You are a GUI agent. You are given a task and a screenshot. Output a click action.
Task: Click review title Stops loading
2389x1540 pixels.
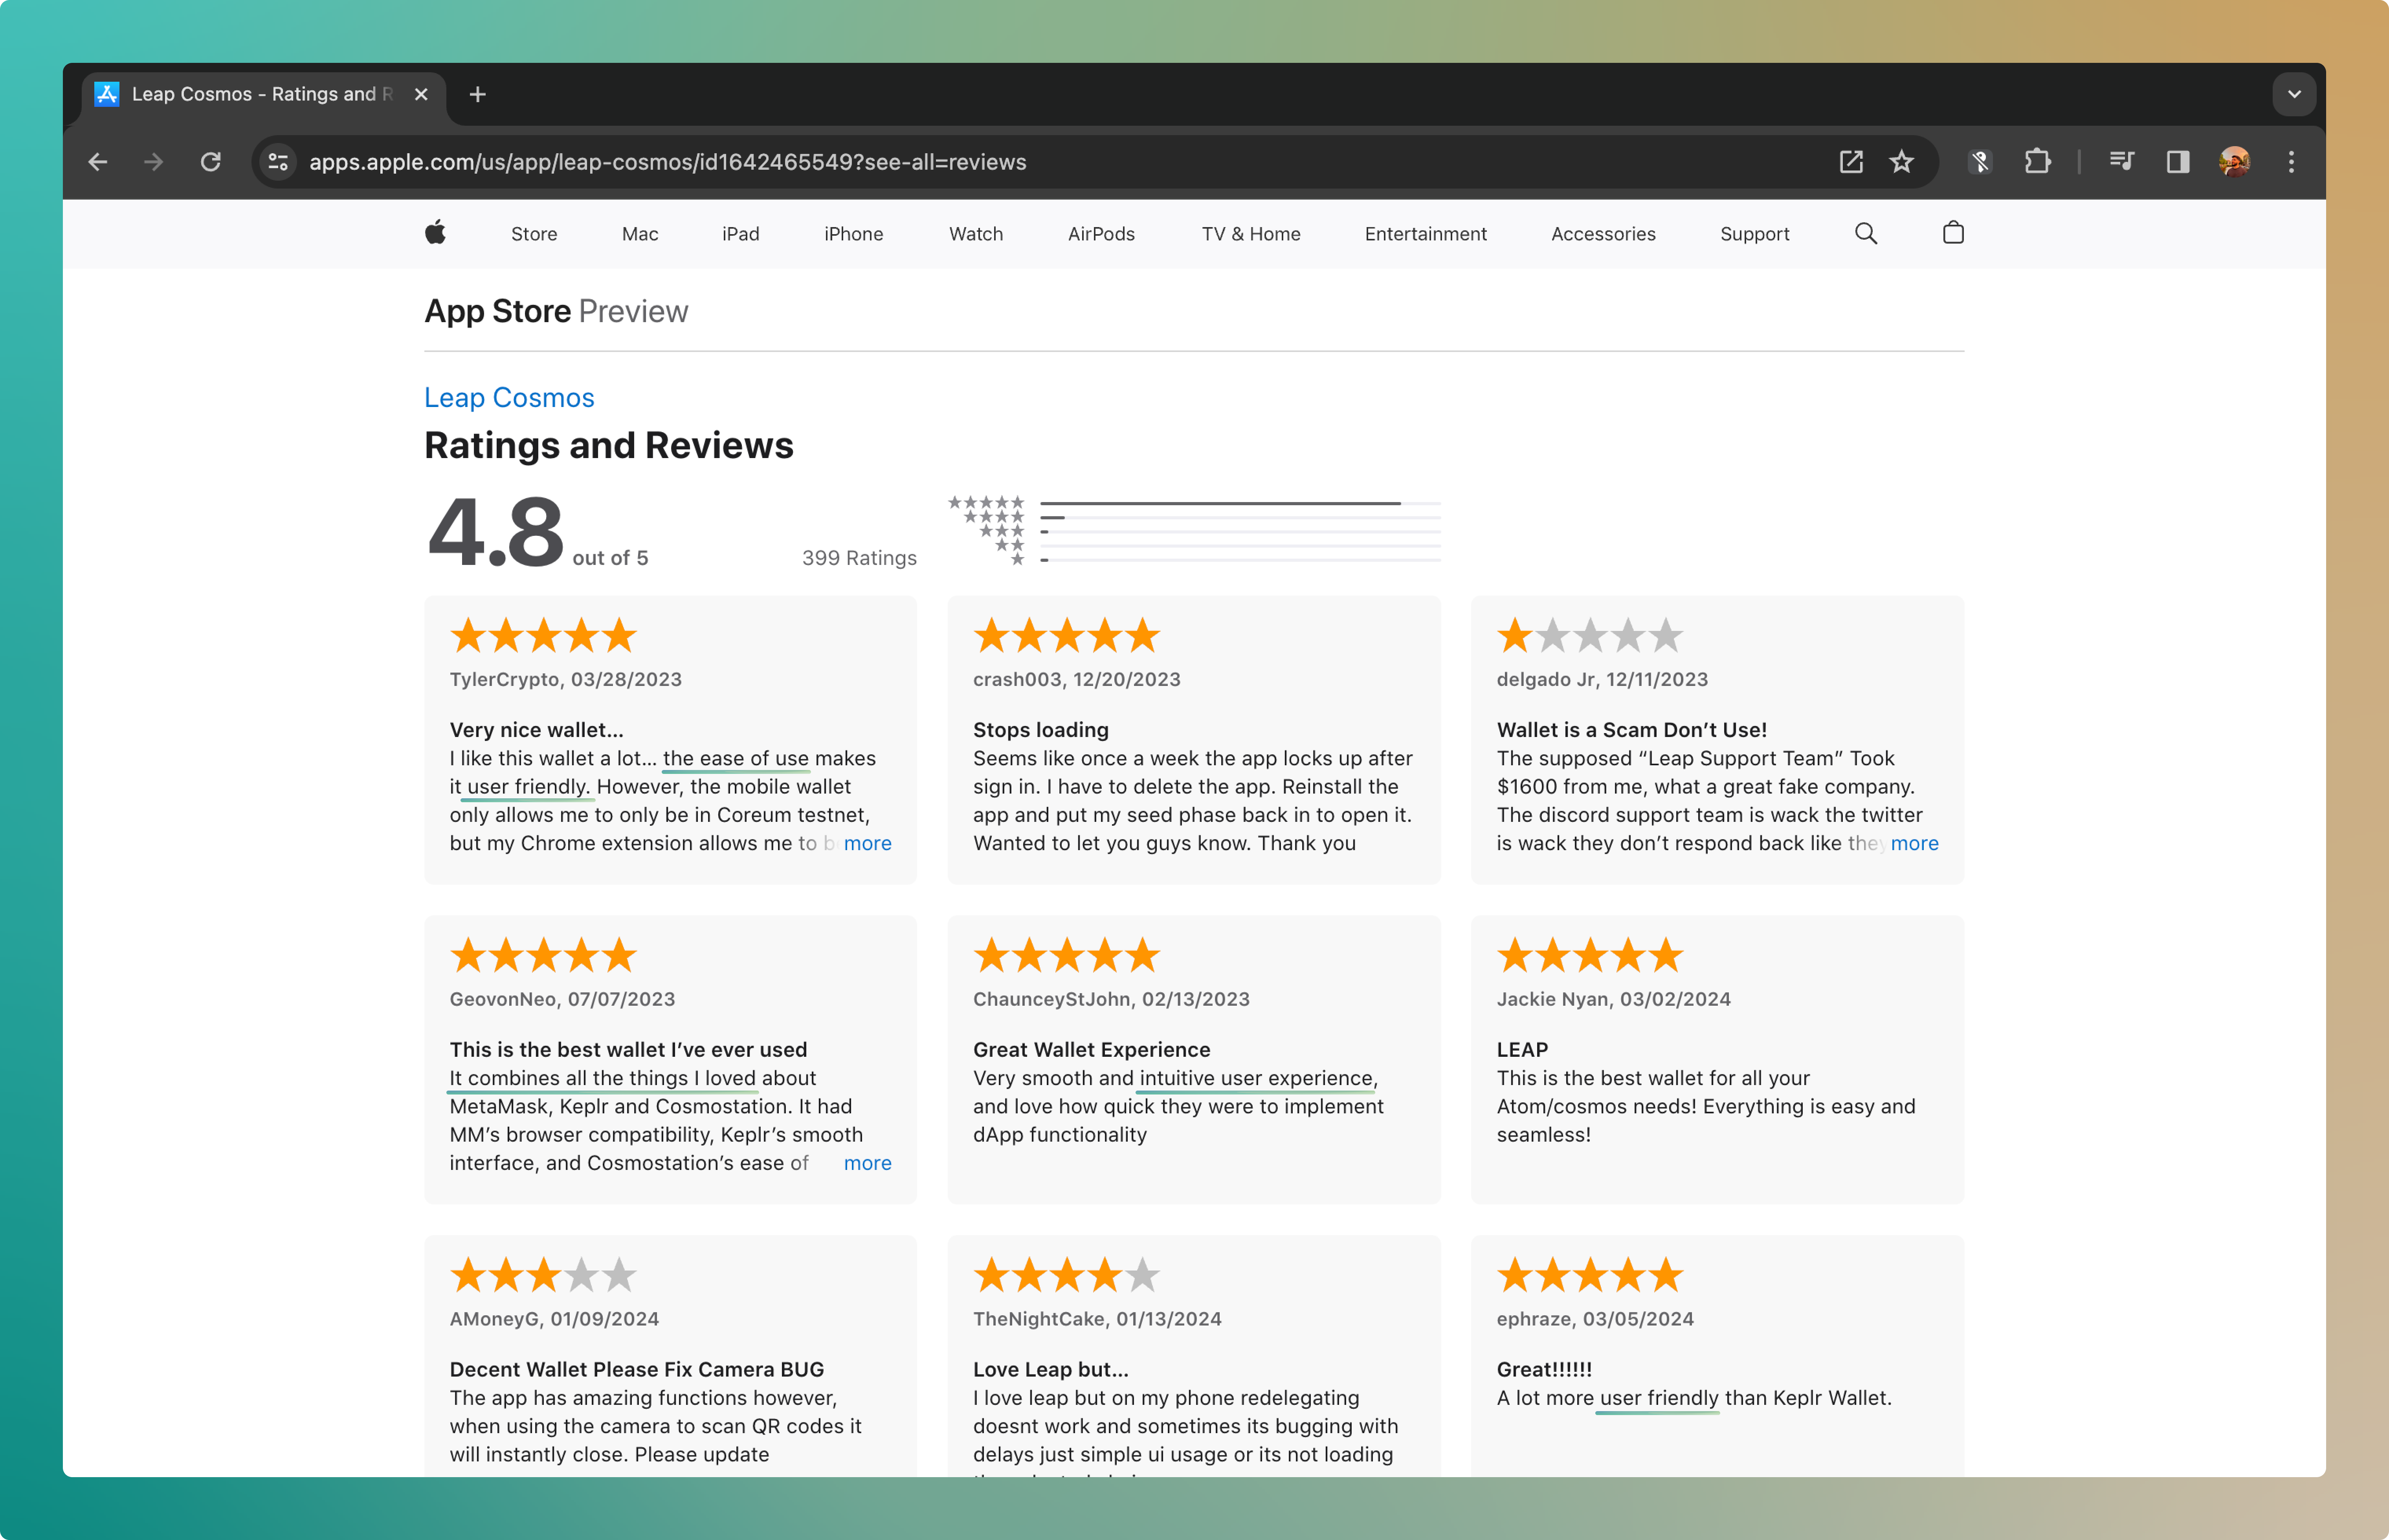(x=1041, y=730)
